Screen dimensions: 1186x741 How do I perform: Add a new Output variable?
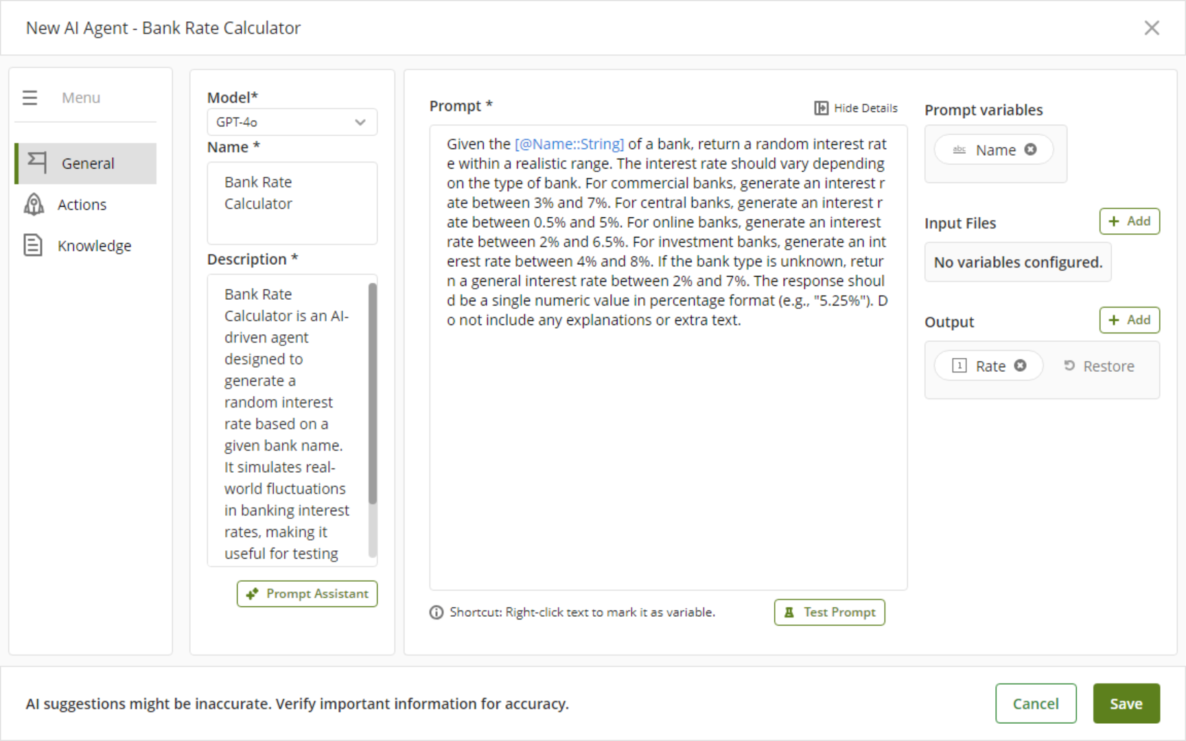[1129, 320]
